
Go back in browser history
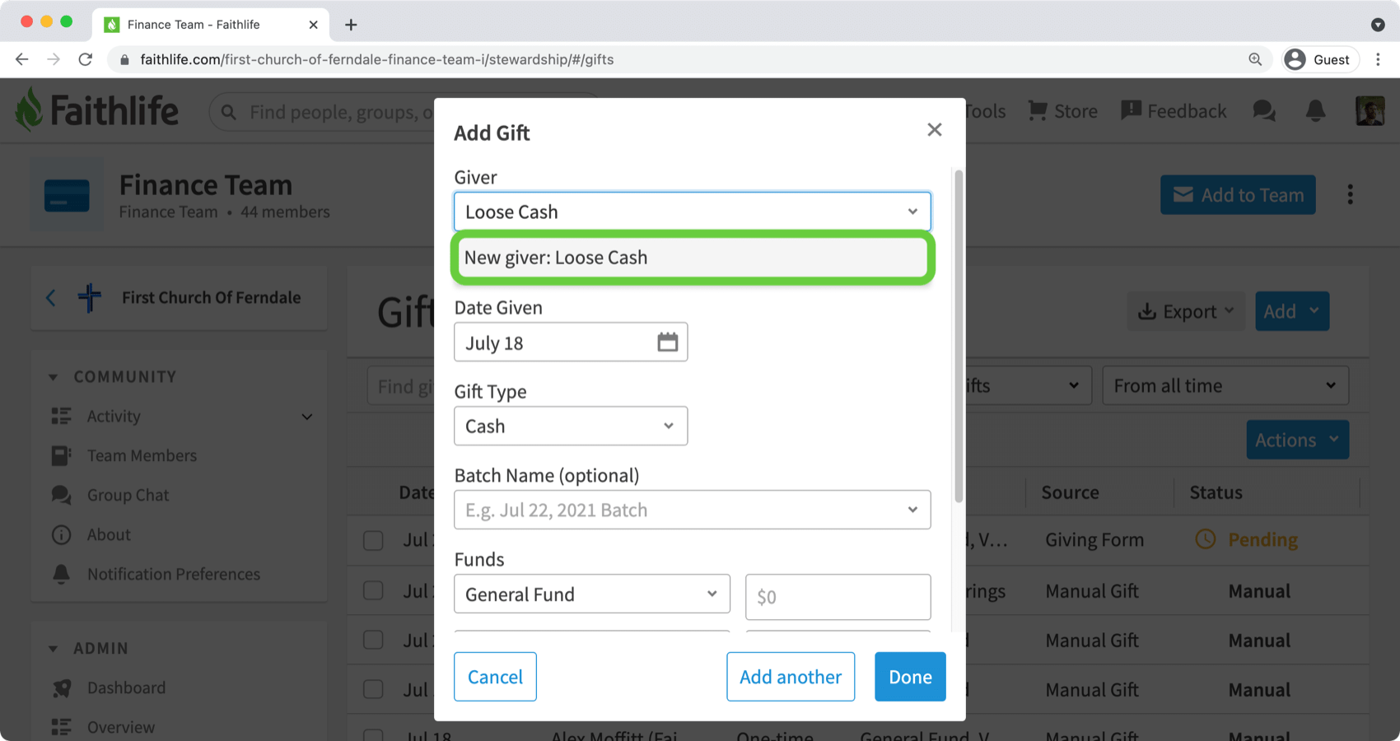coord(22,59)
